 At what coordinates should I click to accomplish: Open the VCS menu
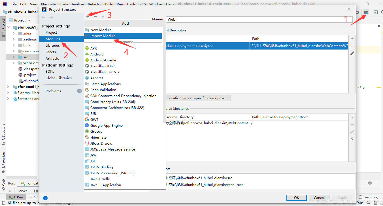click(142, 4)
